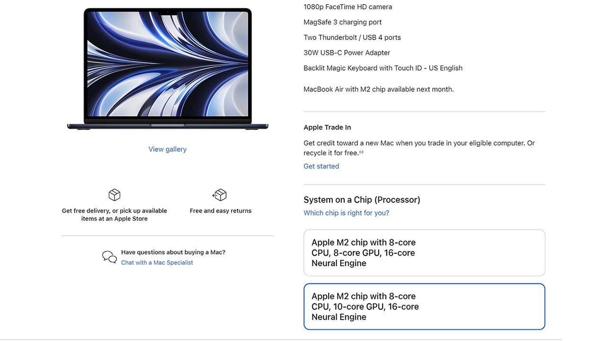Click the MagSafe 3 charging port spec line
The image size is (606, 341).
click(x=343, y=22)
